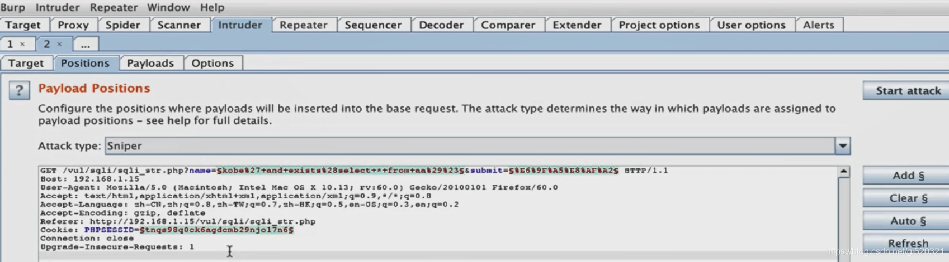Open the Alerts tab

pyautogui.click(x=819, y=25)
